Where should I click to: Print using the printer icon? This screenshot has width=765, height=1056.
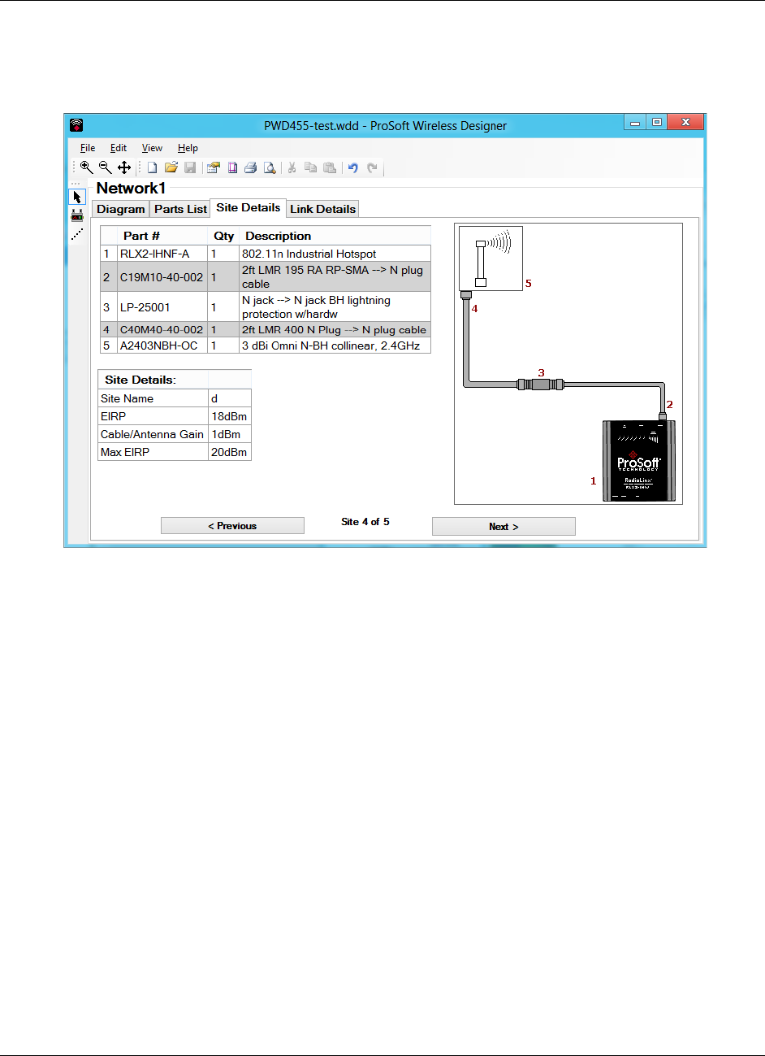(x=251, y=167)
